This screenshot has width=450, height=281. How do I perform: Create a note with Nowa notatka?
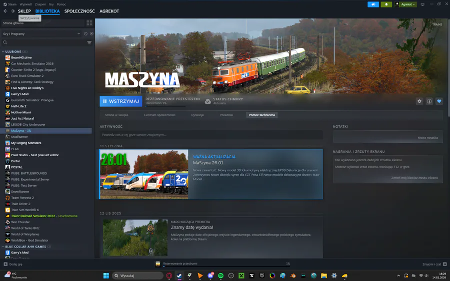427,138
